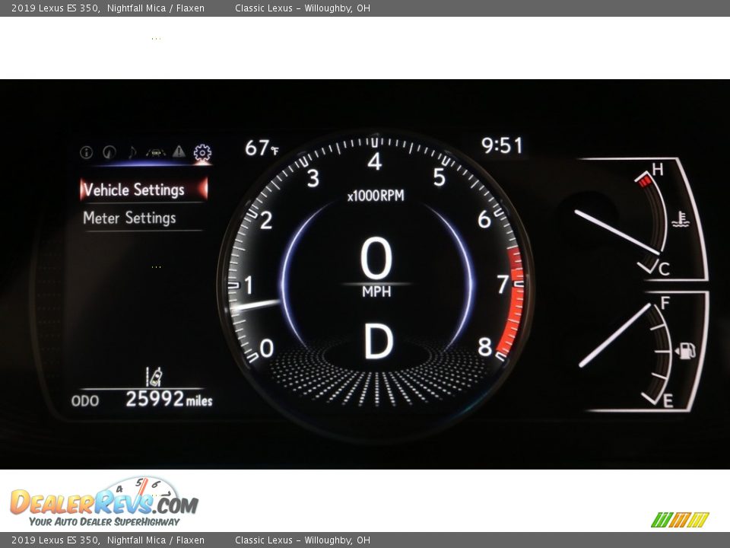
Task: Click the engine coolant temperature icon
Action: 681,219
